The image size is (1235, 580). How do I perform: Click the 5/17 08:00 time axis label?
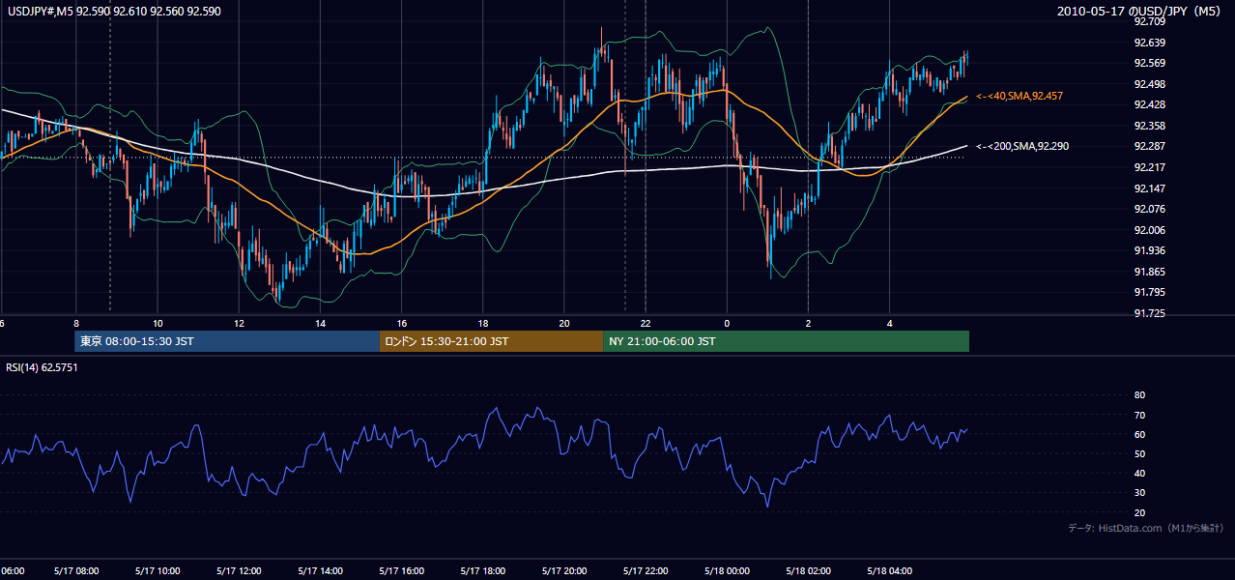pyautogui.click(x=75, y=571)
